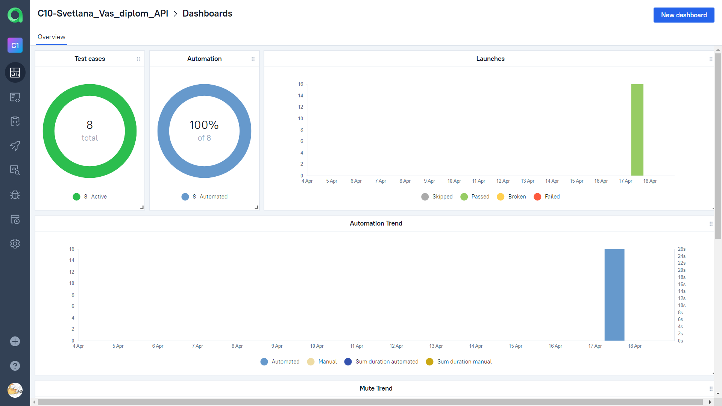Image resolution: width=722 pixels, height=406 pixels.
Task: Click the C10-Svetlana_Vas_diplom_API breadcrumb
Action: pyautogui.click(x=103, y=14)
